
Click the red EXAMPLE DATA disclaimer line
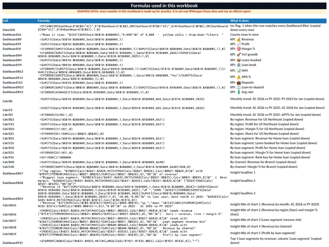164,11
